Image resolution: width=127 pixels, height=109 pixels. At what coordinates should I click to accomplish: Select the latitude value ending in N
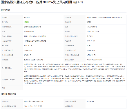(29, 32)
